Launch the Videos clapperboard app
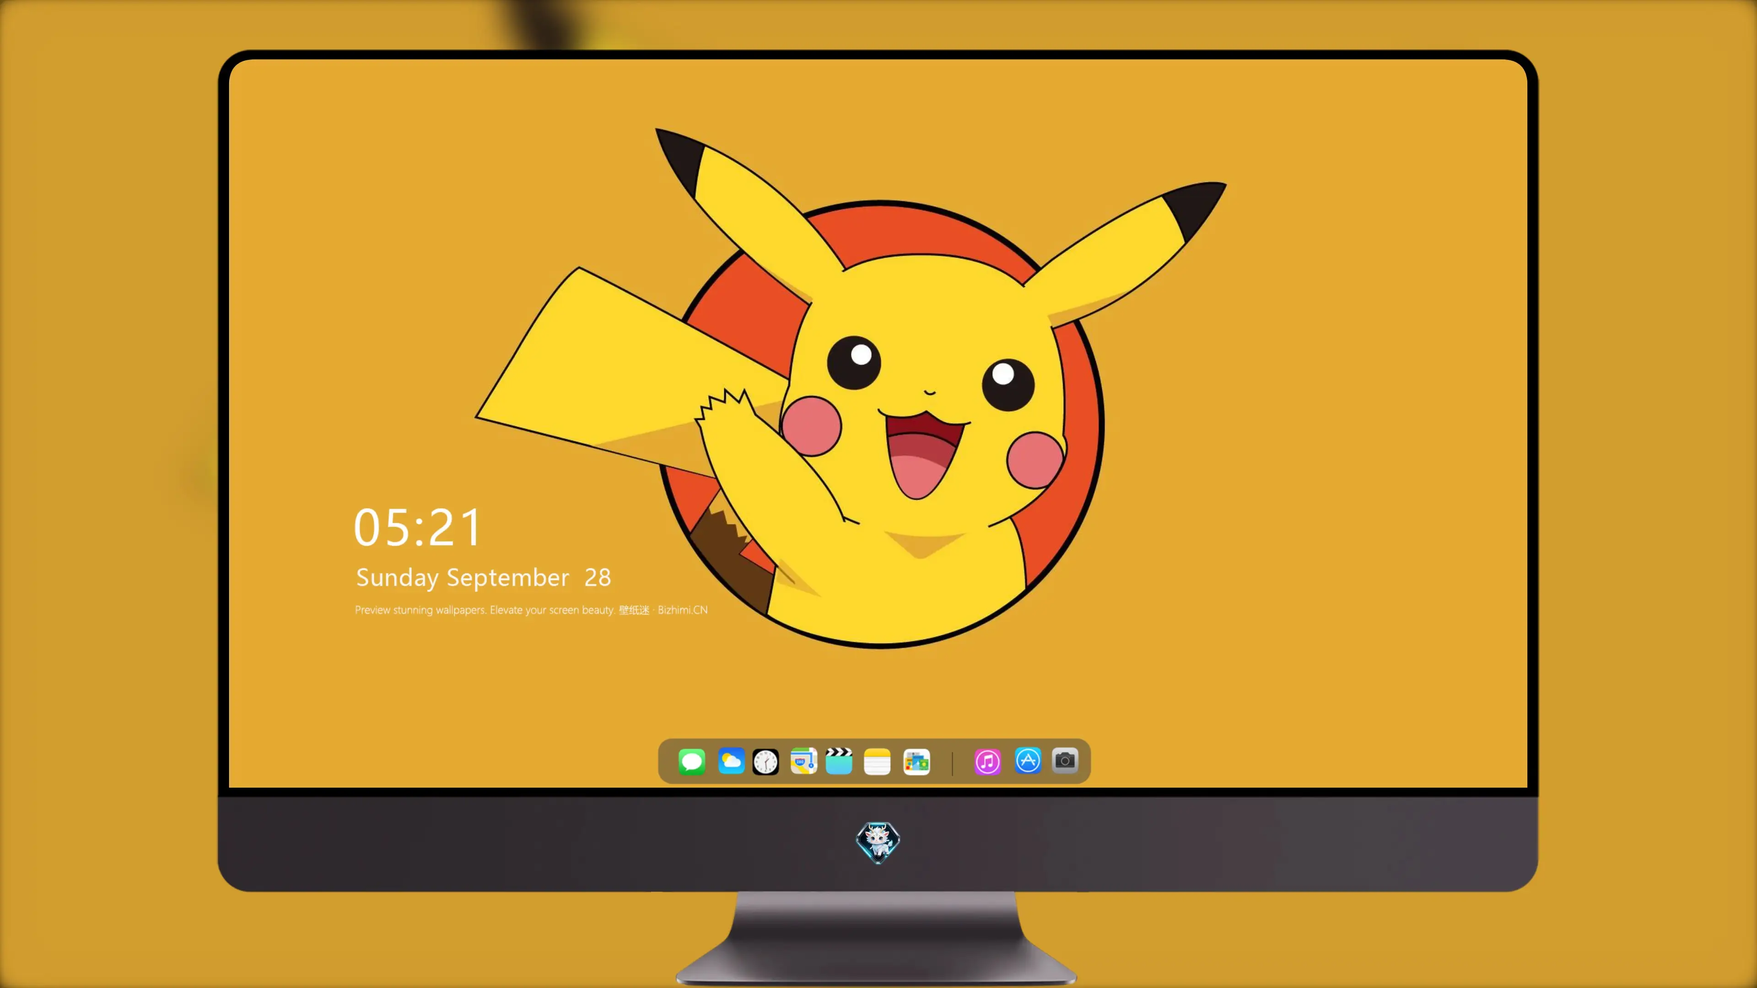Viewport: 1757px width, 988px height. click(x=839, y=761)
